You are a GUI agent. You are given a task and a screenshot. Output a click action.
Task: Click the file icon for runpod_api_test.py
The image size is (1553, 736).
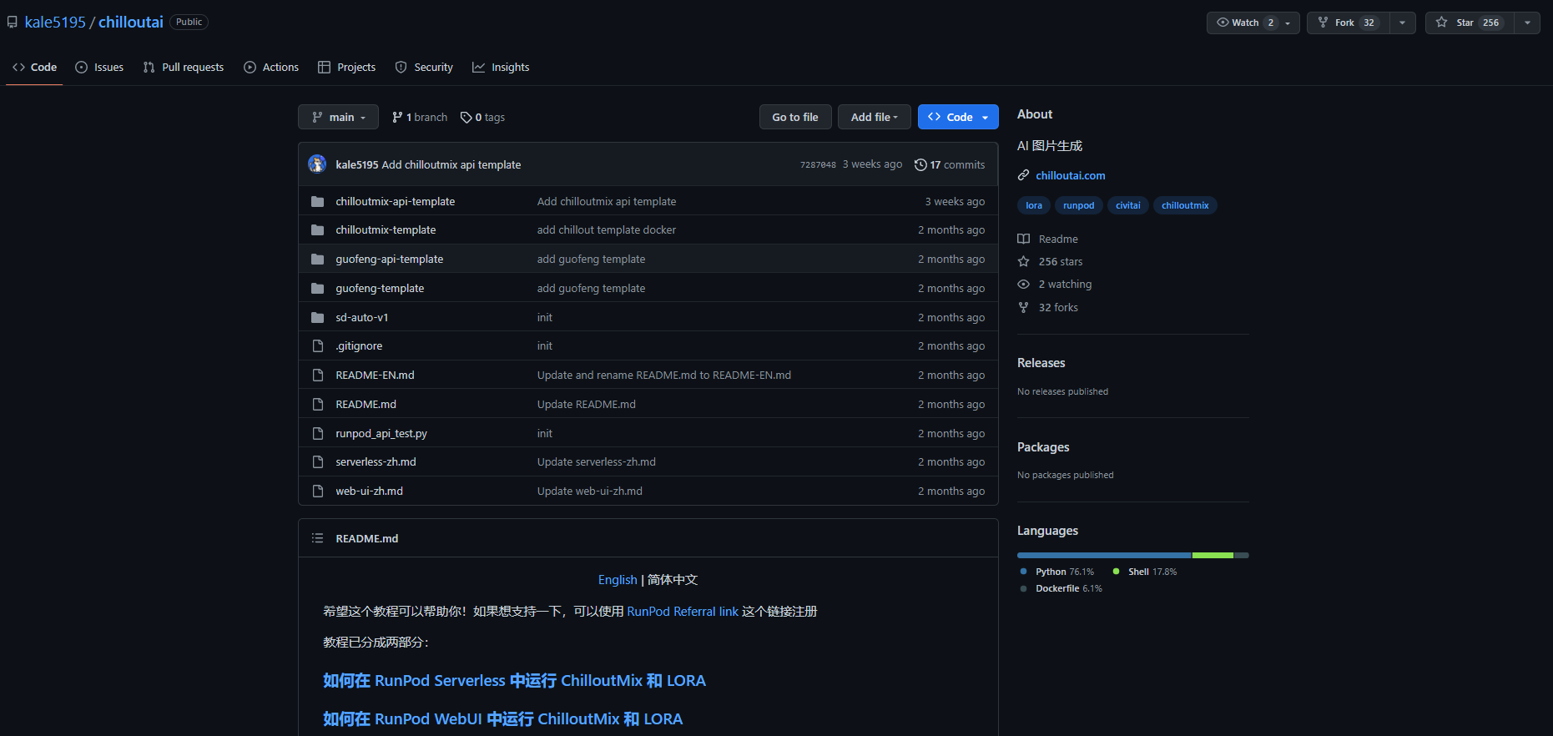pos(317,433)
